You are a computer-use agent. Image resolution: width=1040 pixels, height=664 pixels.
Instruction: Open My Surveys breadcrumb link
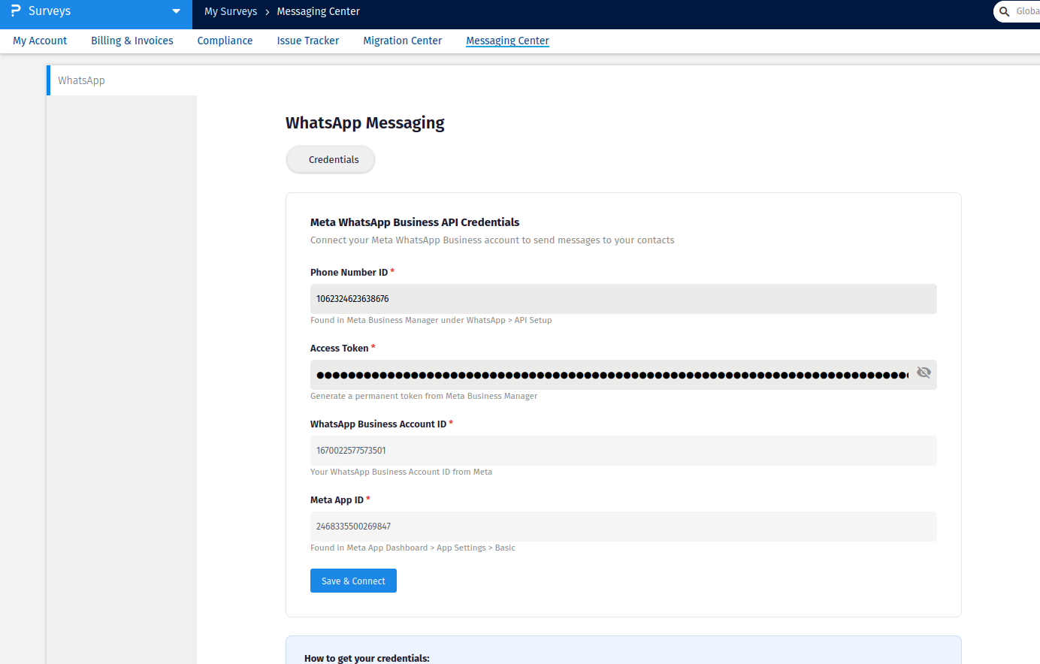231,11
